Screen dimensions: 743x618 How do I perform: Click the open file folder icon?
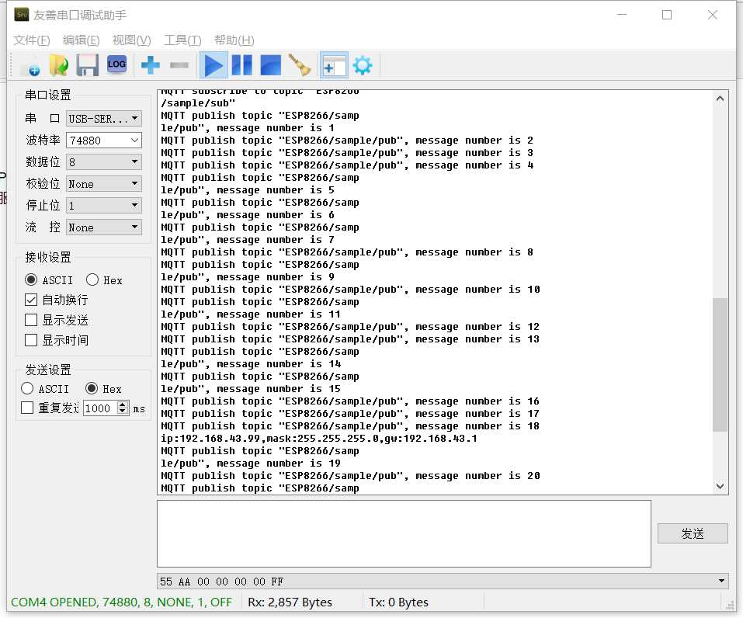[x=59, y=66]
